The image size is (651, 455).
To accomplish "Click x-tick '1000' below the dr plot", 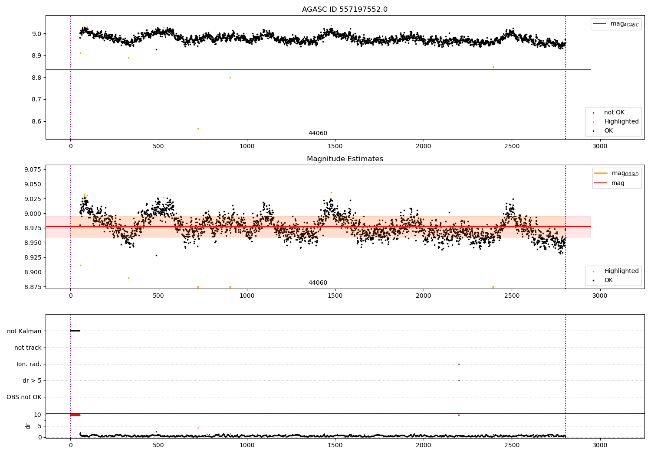I will tap(247, 445).
